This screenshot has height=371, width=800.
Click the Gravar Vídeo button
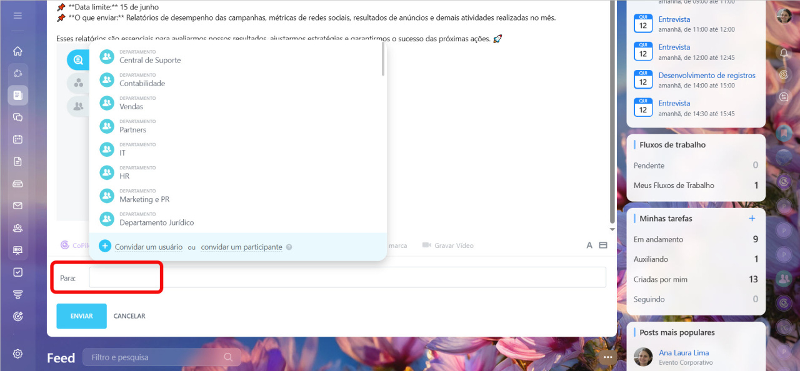pyautogui.click(x=447, y=245)
